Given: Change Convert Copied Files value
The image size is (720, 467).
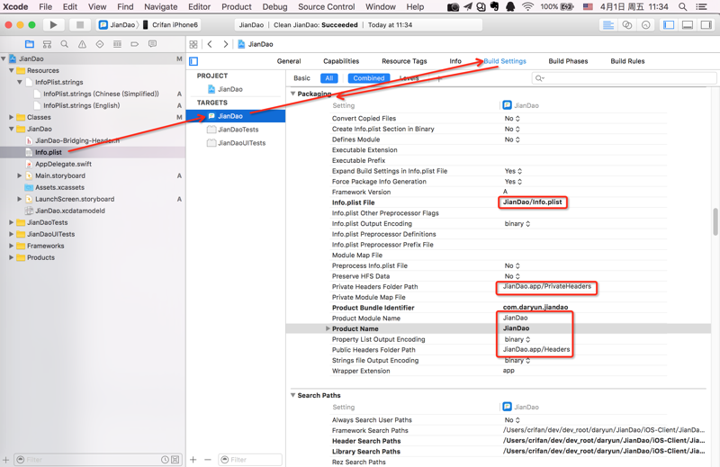Looking at the screenshot, I should tap(512, 119).
